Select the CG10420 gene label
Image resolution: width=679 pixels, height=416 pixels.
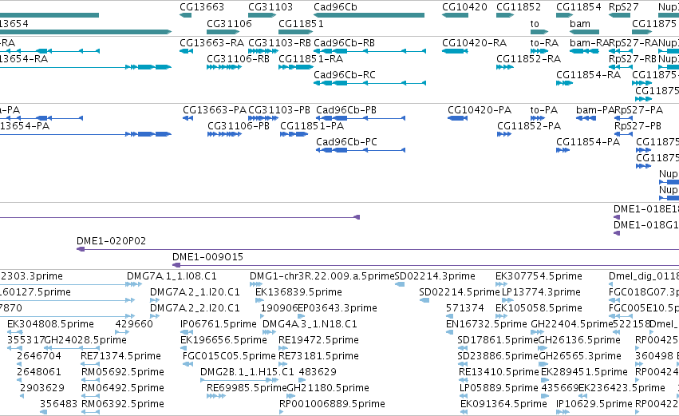[464, 7]
